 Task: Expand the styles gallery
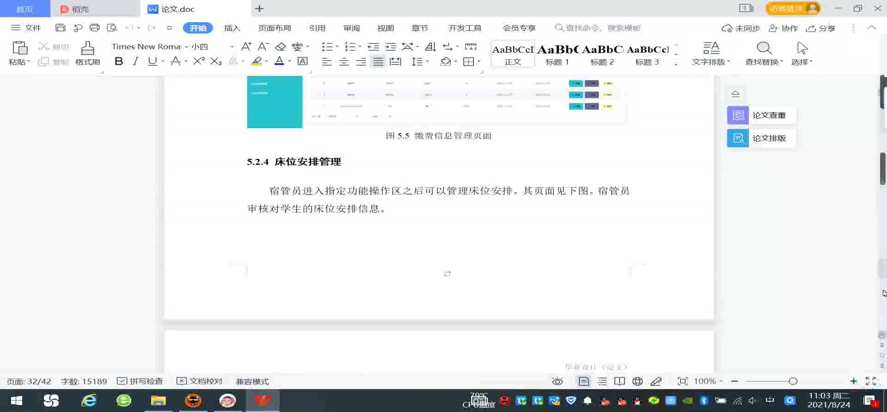pyautogui.click(x=676, y=64)
